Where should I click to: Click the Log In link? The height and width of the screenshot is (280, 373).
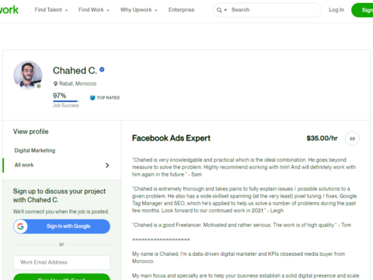336,10
